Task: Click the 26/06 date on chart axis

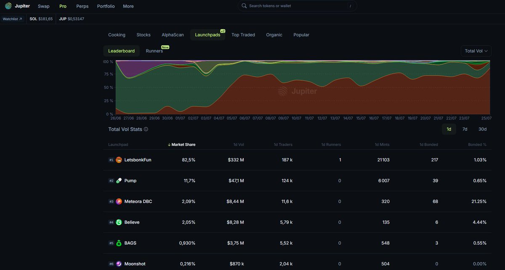Action: 116,118
